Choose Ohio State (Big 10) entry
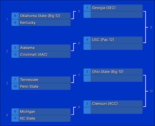The height and width of the screenshot is (126, 155). pos(113,72)
